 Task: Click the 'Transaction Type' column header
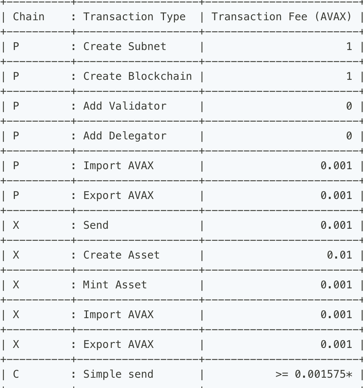tap(134, 17)
